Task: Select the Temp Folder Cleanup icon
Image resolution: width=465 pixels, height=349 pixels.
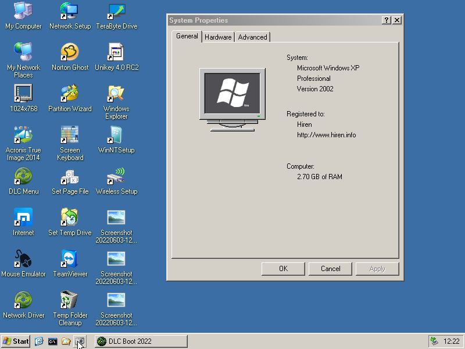Action: click(70, 308)
